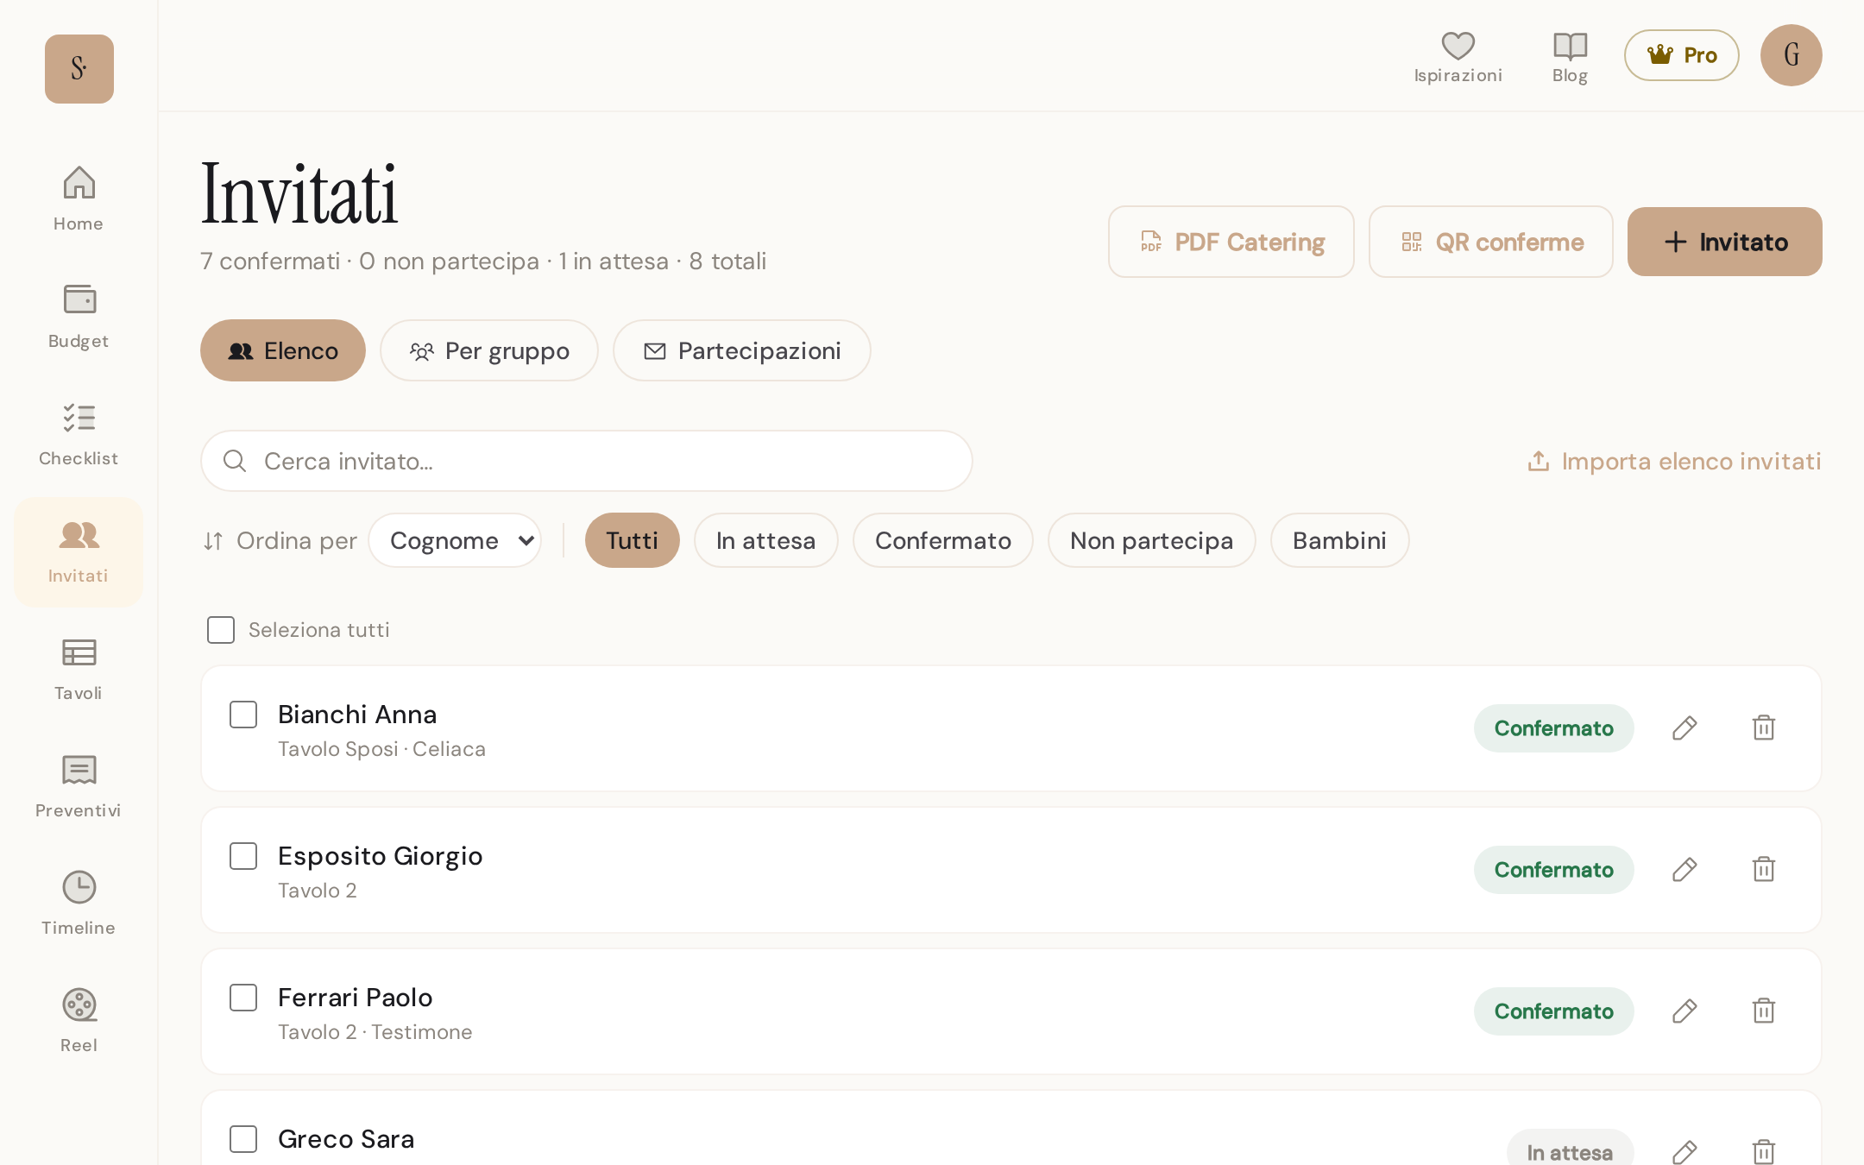This screenshot has width=1864, height=1165.
Task: Edit Bianchi Anna with pencil icon
Action: [x=1685, y=728]
